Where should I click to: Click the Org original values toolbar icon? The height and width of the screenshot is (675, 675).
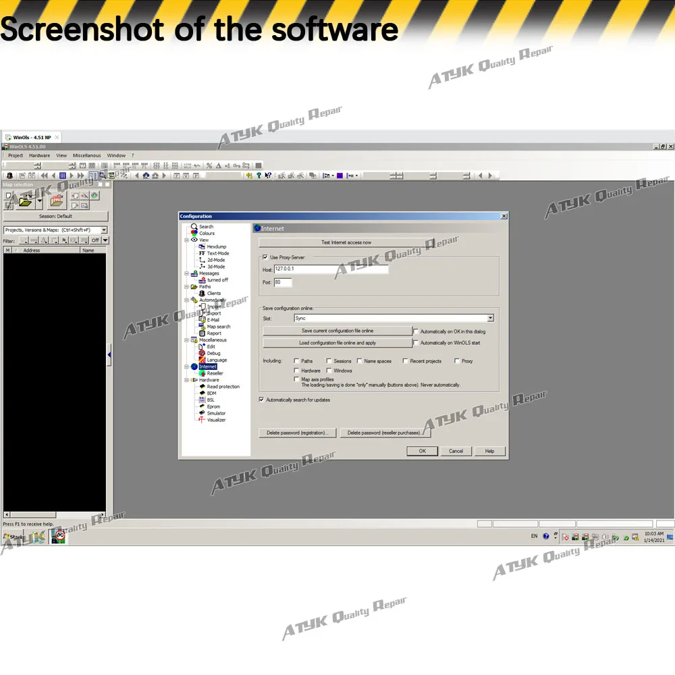[x=237, y=165]
